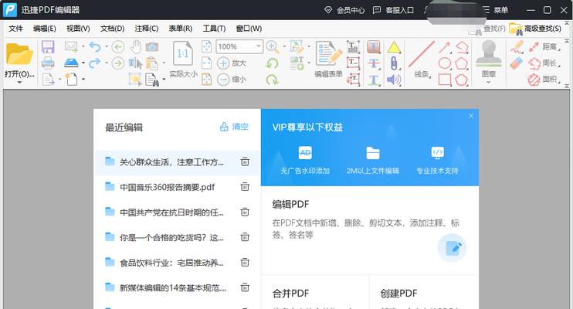This screenshot has width=573, height=309.
Task: Click the 清空 clear recent list link
Action: point(234,127)
